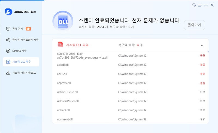Switch to 시스템 파일 다운로드 menu
218x133 pixels.
[24, 73]
